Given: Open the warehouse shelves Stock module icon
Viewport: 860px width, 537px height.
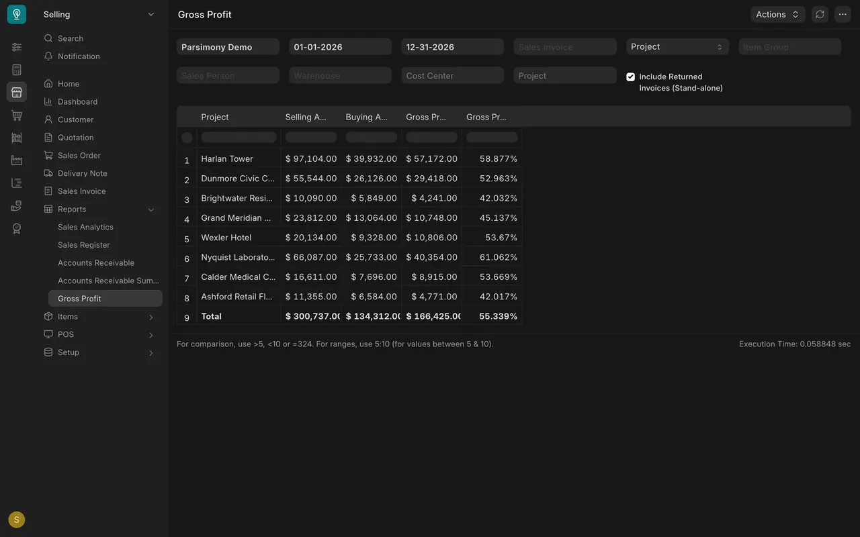Looking at the screenshot, I should [x=17, y=138].
